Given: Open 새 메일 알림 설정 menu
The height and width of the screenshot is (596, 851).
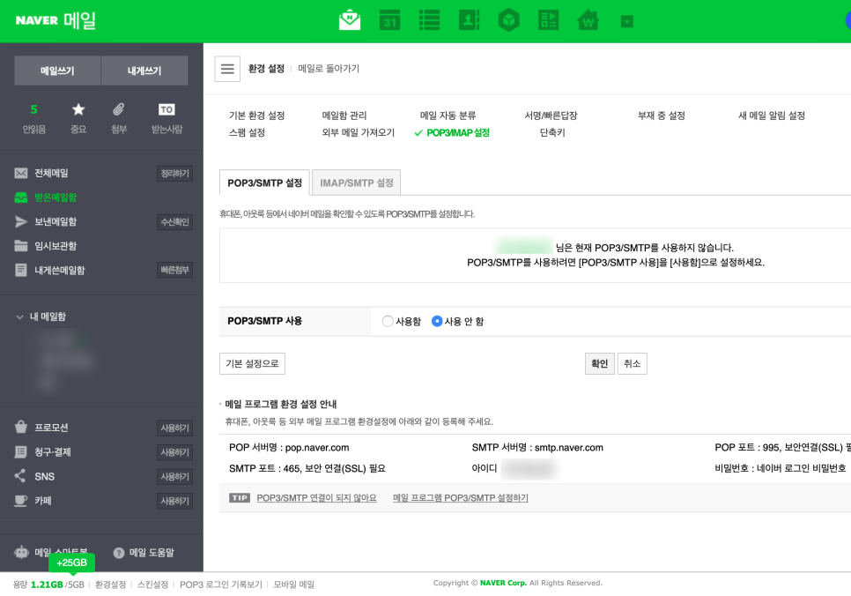Looking at the screenshot, I should point(771,115).
